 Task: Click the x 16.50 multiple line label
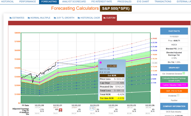point(154,59)
